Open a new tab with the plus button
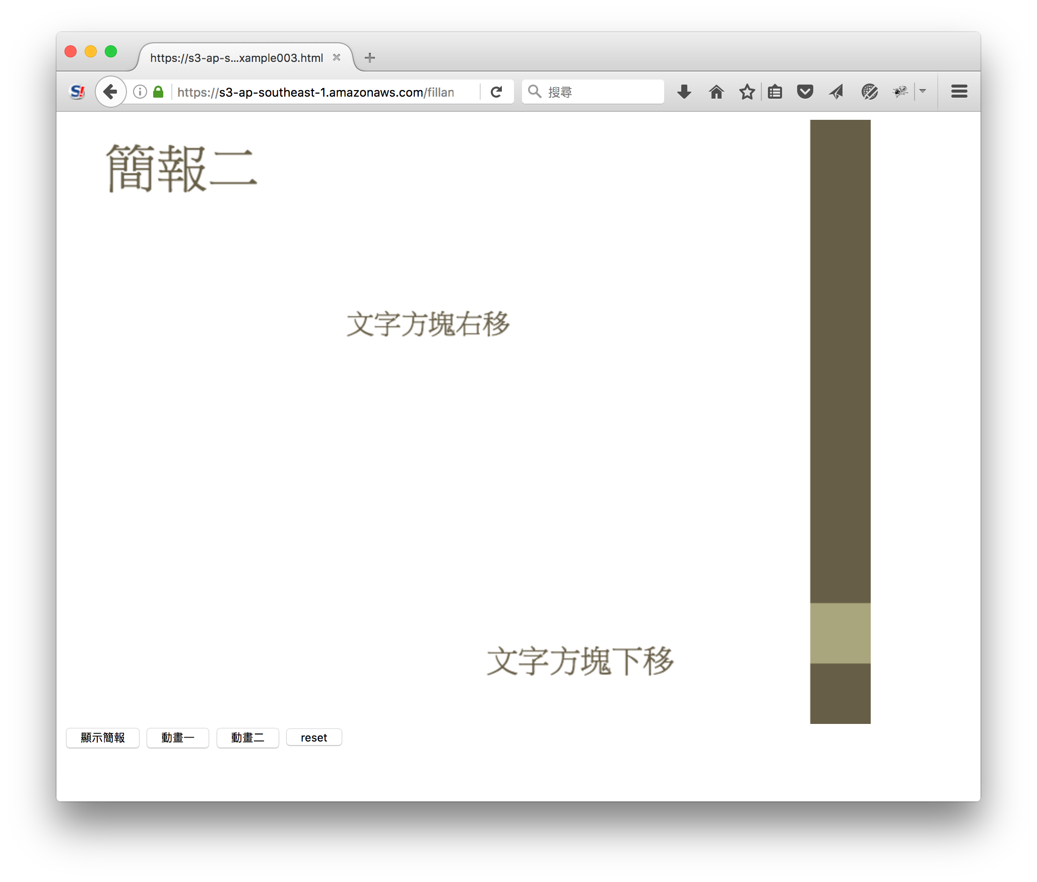 [370, 58]
